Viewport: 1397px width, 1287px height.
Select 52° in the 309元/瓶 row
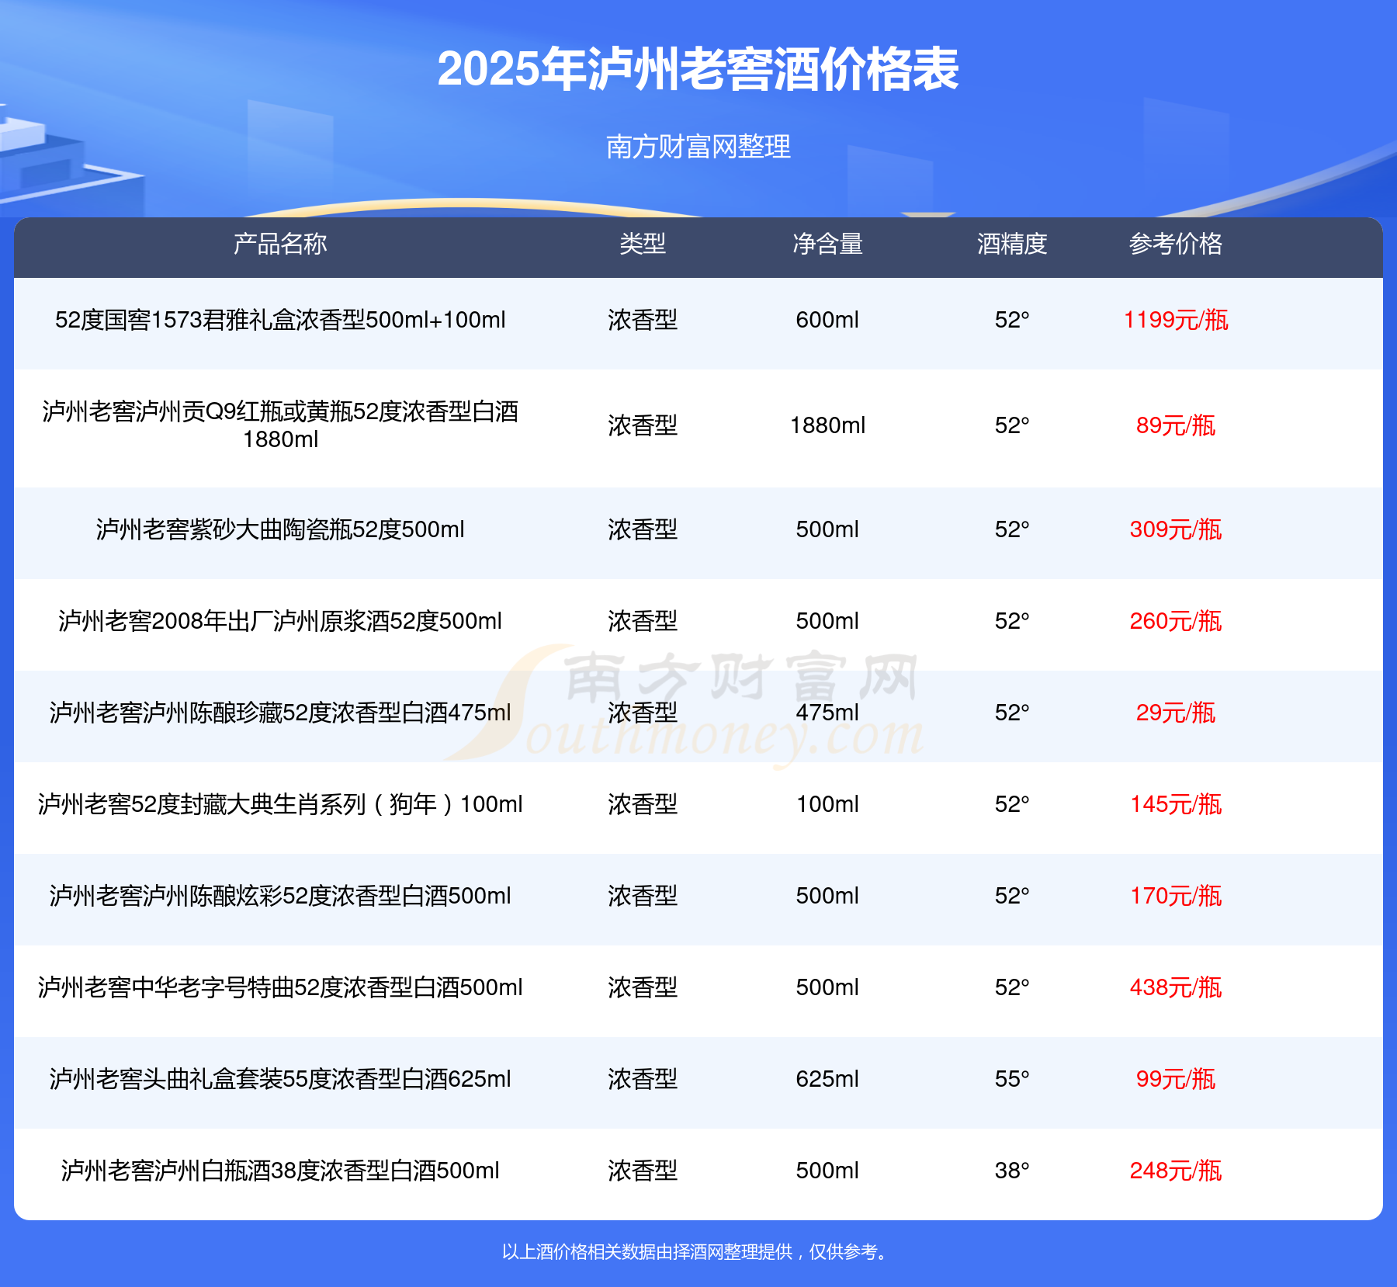point(1012,529)
